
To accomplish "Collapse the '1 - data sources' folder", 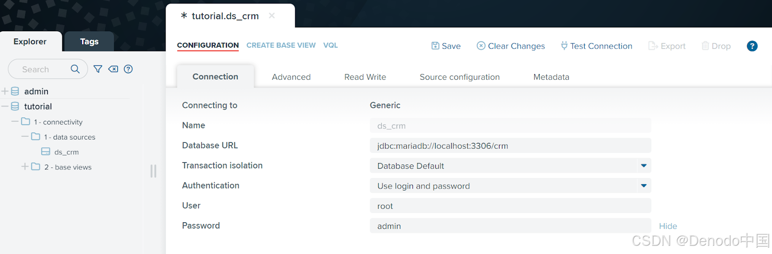I will [x=25, y=137].
